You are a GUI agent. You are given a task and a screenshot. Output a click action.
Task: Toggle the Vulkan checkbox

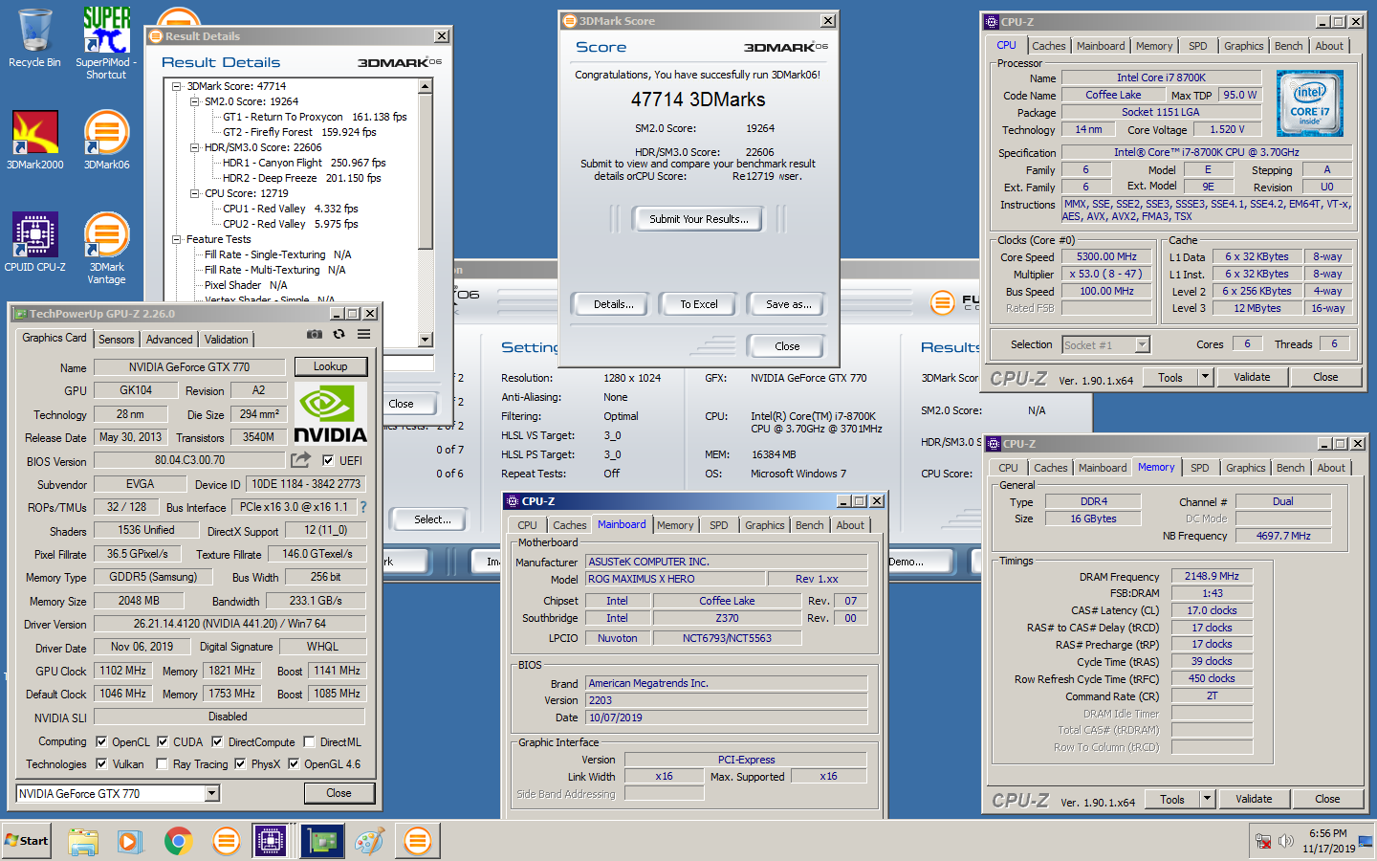pyautogui.click(x=101, y=763)
